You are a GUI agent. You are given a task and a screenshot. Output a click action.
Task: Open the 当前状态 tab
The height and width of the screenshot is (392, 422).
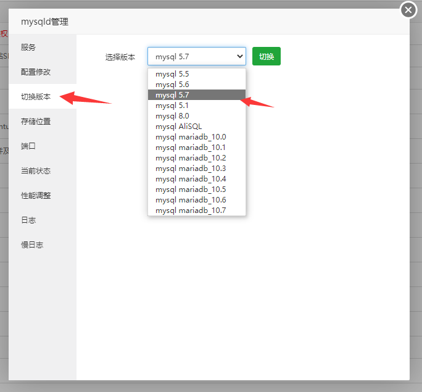coord(43,171)
